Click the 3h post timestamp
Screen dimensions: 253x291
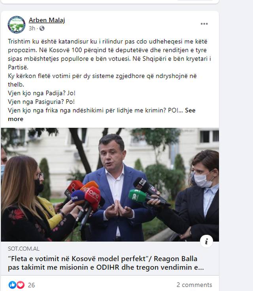click(32, 28)
